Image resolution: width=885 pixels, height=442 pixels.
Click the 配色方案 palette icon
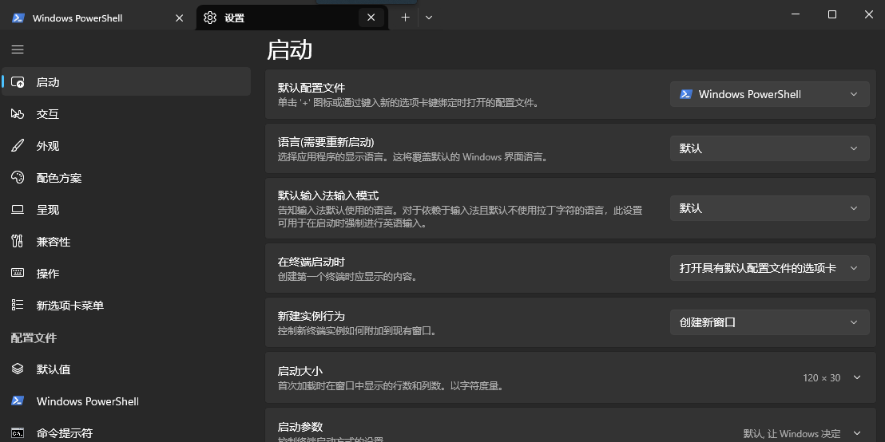(18, 178)
